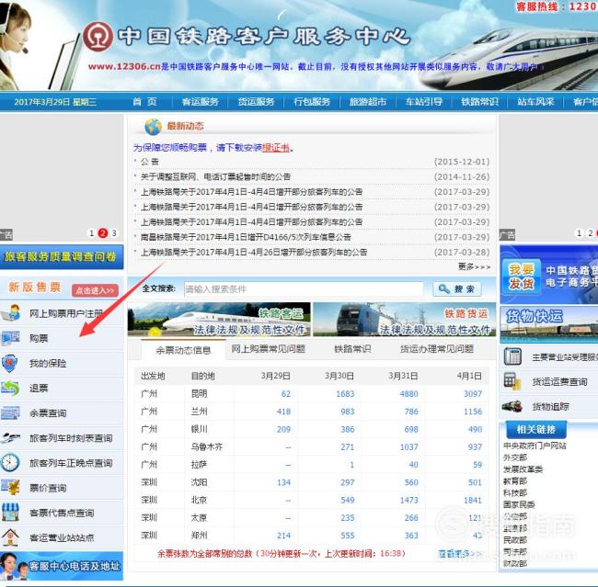Viewport: 598px width, 587px height.
Task: Open the 更多>>> news link
Action: tap(474, 266)
